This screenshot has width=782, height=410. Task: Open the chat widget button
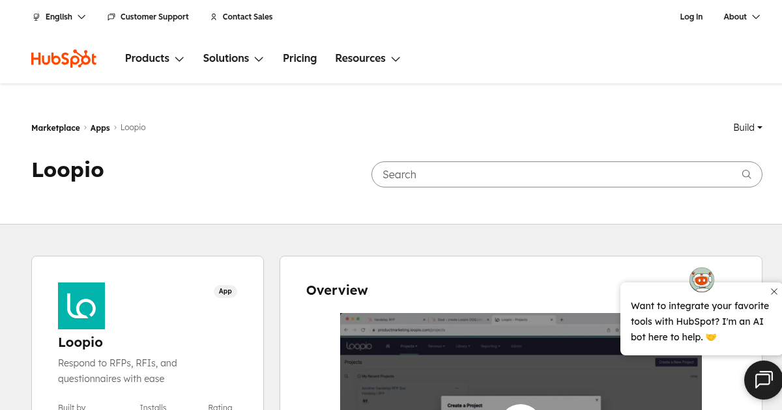point(763,379)
